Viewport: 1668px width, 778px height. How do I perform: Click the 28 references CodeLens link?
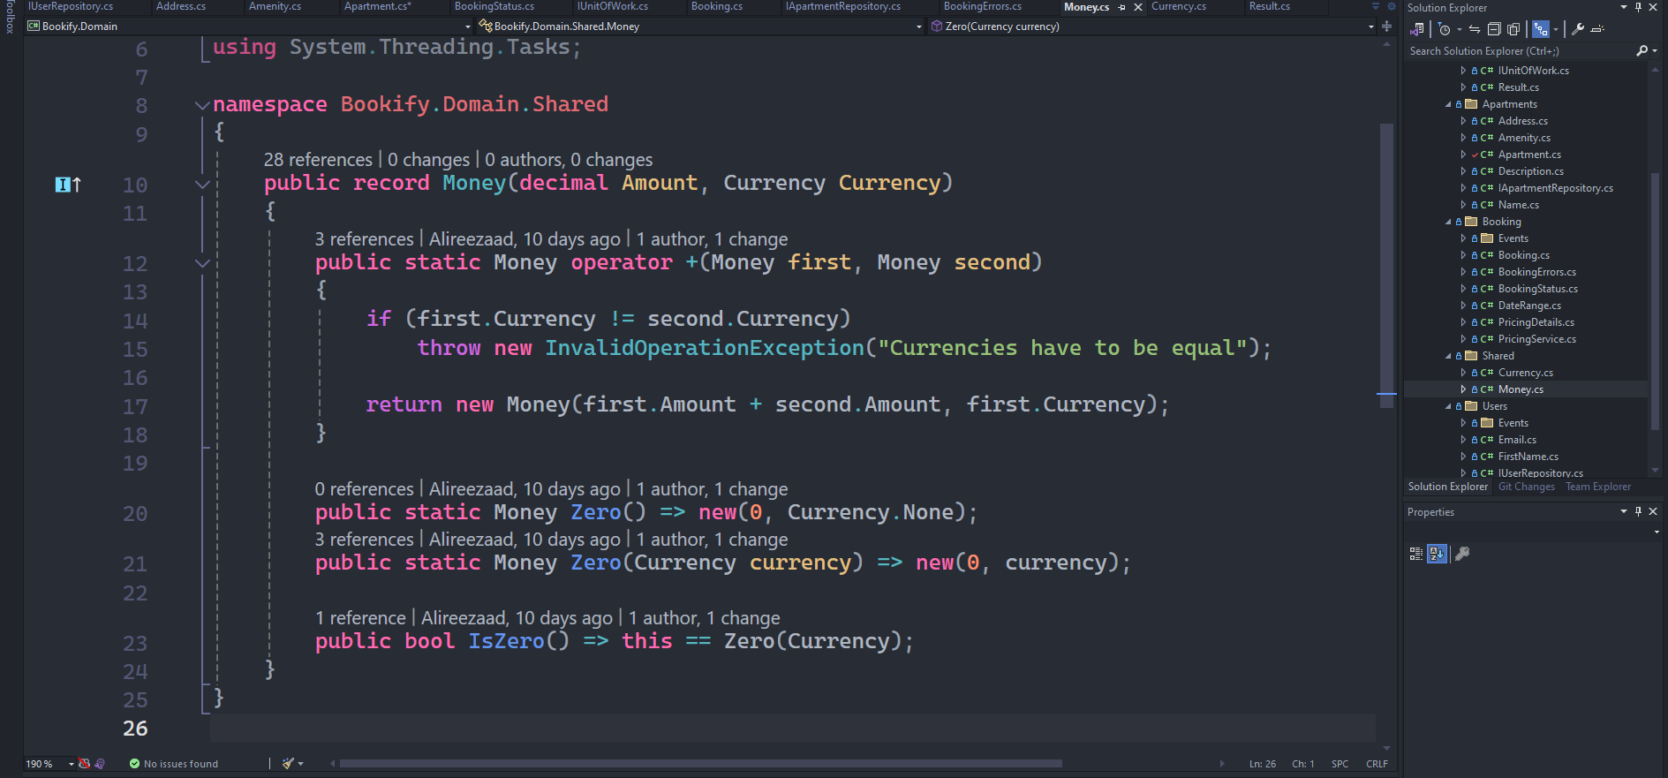tap(318, 160)
